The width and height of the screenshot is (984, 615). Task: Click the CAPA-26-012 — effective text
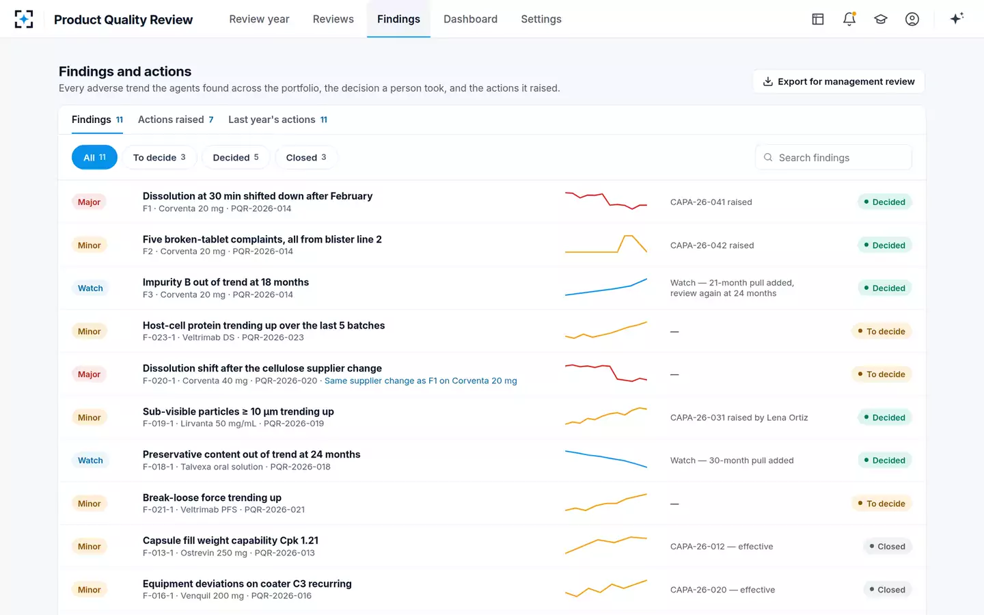[x=722, y=547]
